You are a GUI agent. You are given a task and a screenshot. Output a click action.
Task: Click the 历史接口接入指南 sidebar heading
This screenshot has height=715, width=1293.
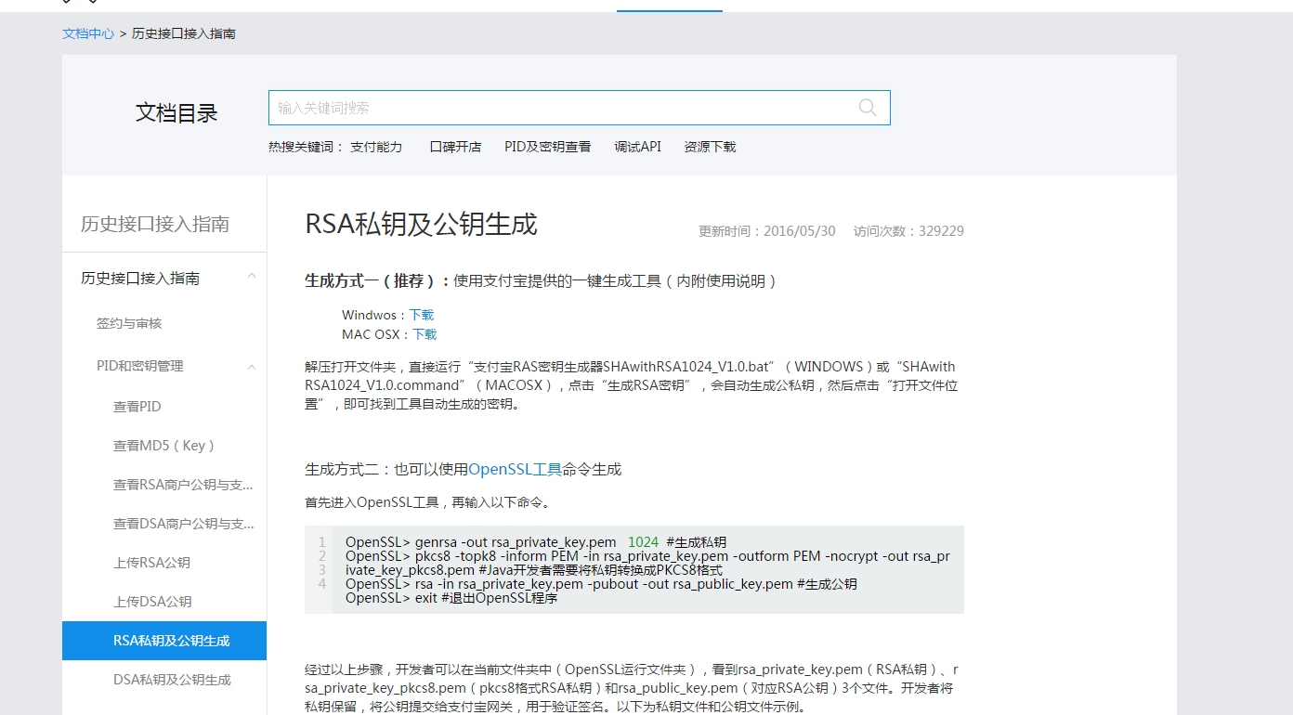point(155,224)
